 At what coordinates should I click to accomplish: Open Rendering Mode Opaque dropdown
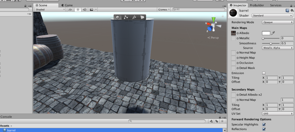pos(278,22)
